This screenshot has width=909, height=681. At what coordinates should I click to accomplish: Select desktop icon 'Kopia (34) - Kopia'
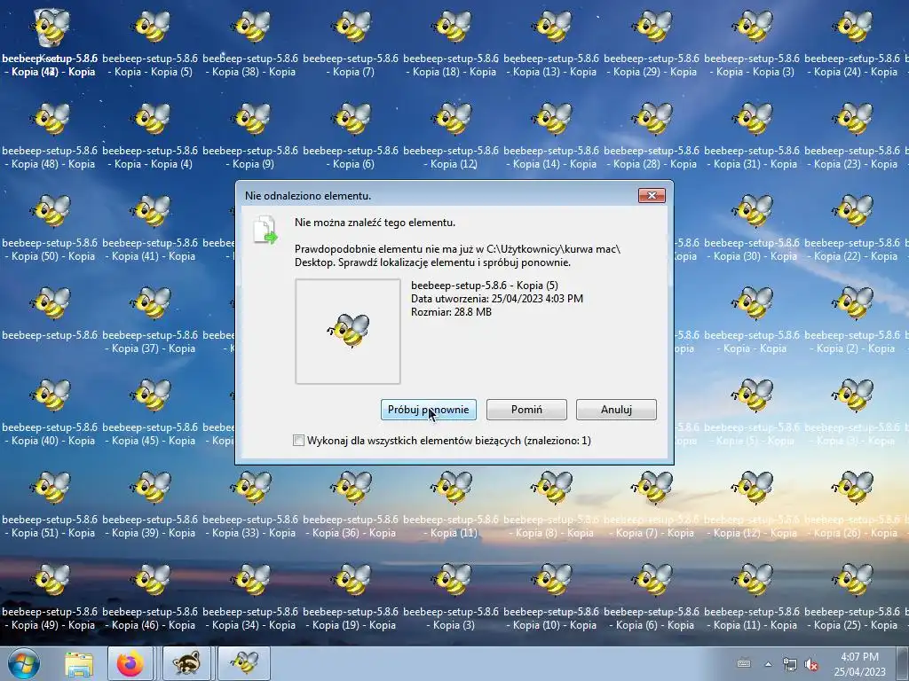click(x=250, y=598)
